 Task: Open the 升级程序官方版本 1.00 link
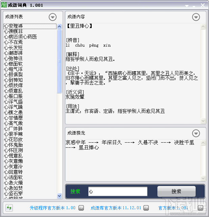[52, 208]
